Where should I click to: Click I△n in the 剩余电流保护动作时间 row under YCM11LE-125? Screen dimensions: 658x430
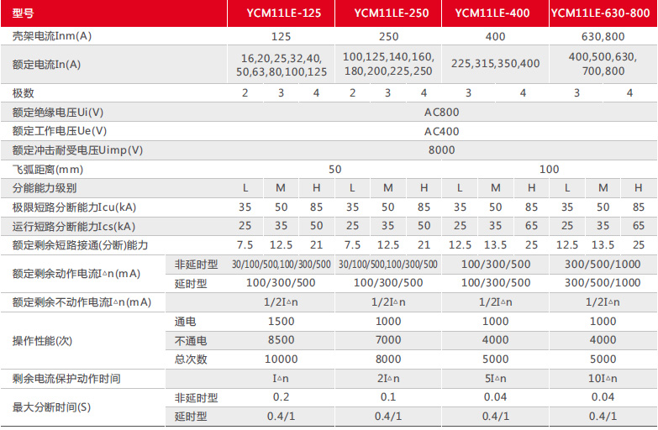point(281,379)
